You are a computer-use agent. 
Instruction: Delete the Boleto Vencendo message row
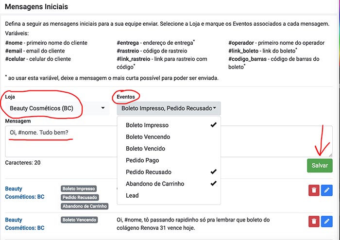pos(314,222)
